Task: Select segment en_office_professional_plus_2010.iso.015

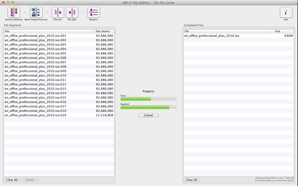Action: pyautogui.click(x=59, y=97)
